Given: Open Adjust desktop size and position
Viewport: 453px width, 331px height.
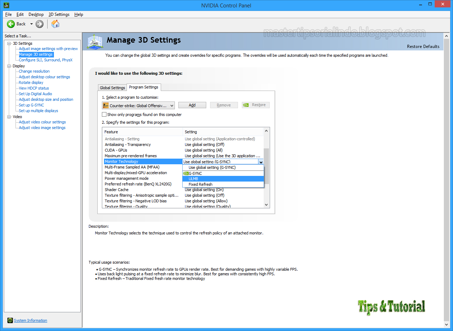Looking at the screenshot, I should click(46, 99).
